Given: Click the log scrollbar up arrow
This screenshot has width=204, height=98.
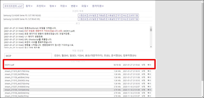Looking at the screenshot, I should tap(151, 27).
